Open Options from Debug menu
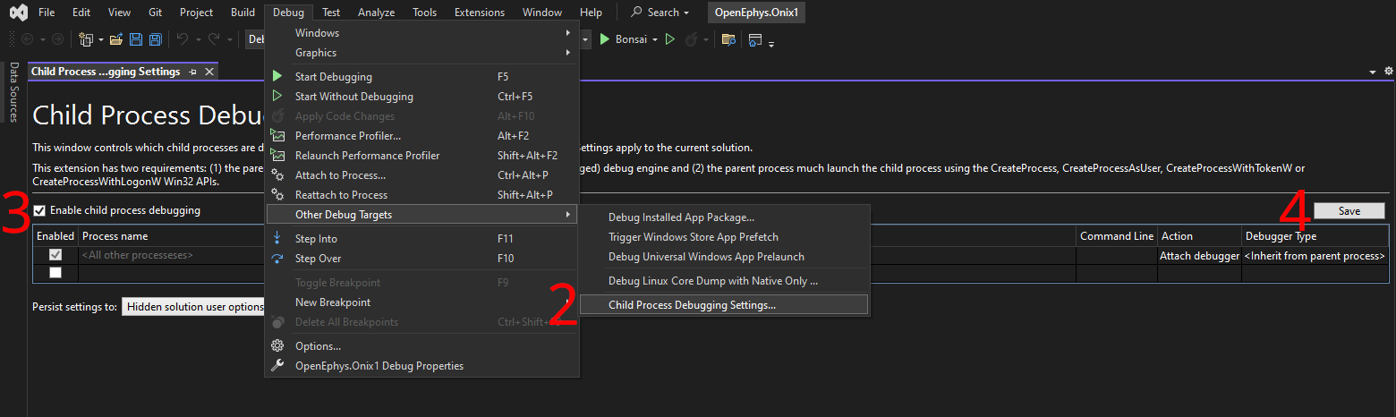Screen dimensions: 1396x417 click(x=422, y=346)
